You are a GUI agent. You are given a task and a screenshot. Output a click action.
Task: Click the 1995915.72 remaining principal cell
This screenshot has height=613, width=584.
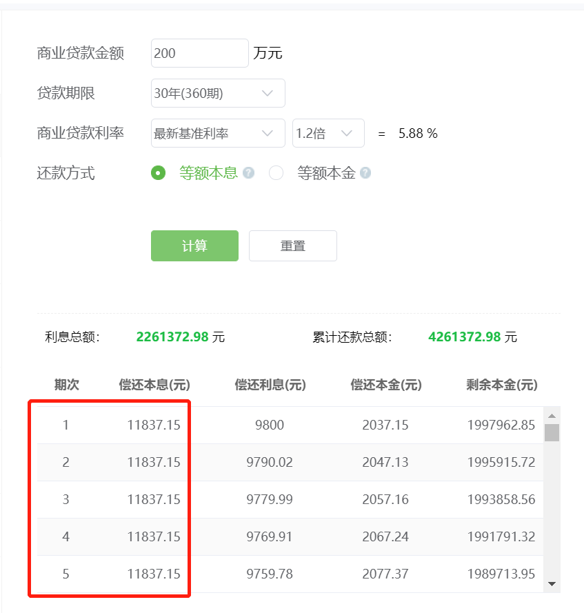coord(501,462)
